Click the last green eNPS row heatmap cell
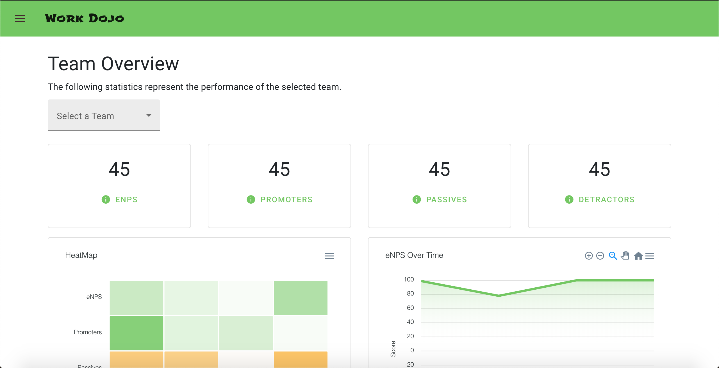This screenshot has height=368, width=719. point(301,298)
